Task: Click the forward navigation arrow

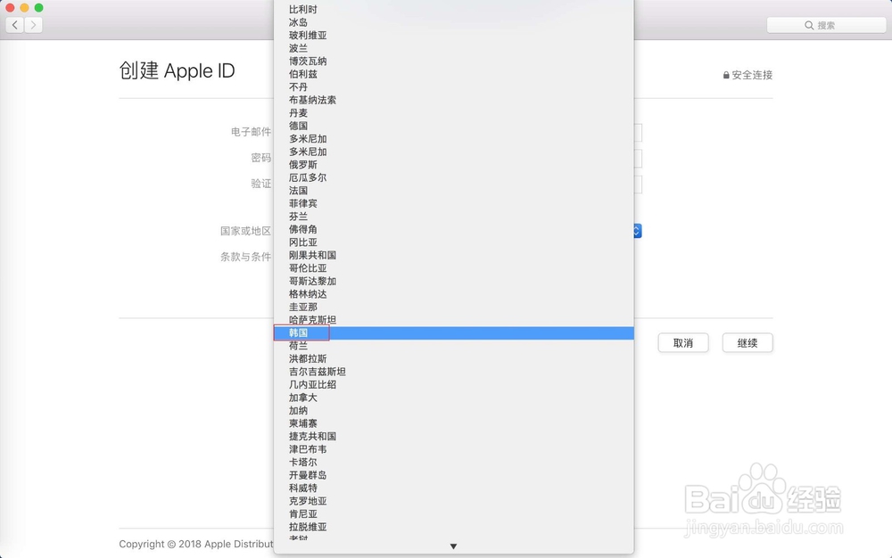Action: tap(33, 25)
